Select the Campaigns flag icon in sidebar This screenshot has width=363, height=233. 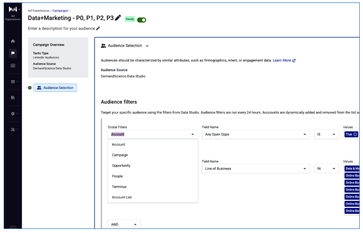[13, 54]
